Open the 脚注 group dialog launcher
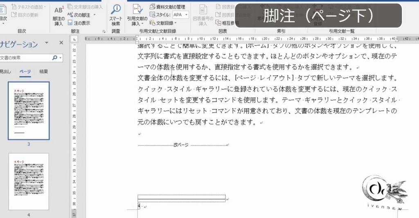419x218 pixels. (104, 31)
